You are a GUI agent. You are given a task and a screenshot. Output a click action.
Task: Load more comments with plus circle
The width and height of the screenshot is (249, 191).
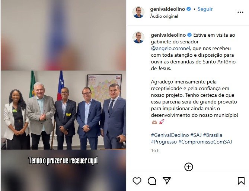(189, 167)
